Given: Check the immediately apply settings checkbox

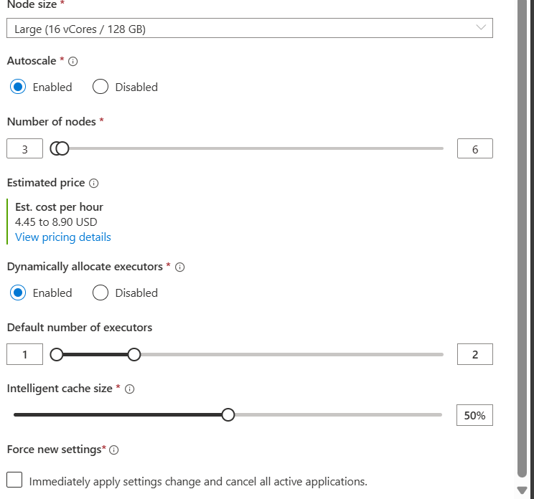Looking at the screenshot, I should pyautogui.click(x=15, y=480).
